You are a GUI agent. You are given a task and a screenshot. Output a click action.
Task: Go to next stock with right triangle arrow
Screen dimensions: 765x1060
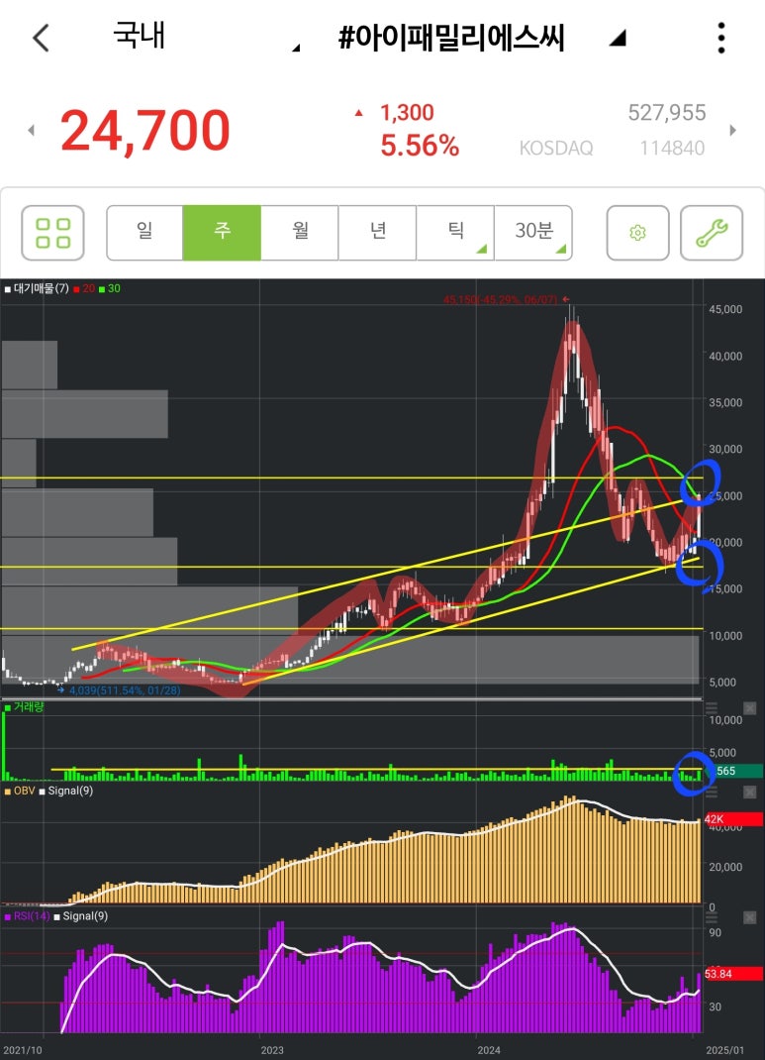[x=732, y=130]
